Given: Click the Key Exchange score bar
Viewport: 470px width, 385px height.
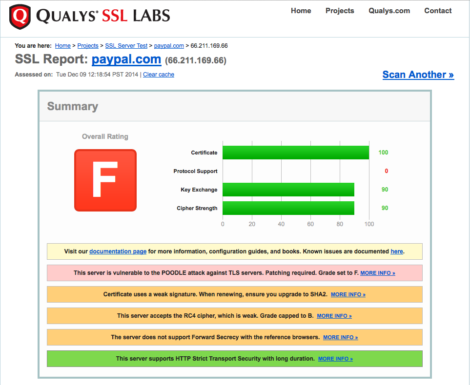Looking at the screenshot, I should coord(288,190).
